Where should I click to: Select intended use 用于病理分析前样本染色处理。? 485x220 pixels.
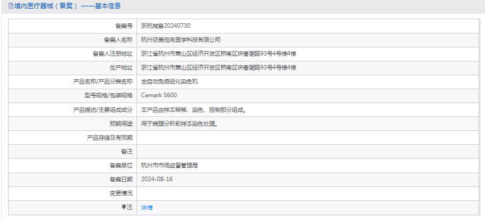pos(180,124)
